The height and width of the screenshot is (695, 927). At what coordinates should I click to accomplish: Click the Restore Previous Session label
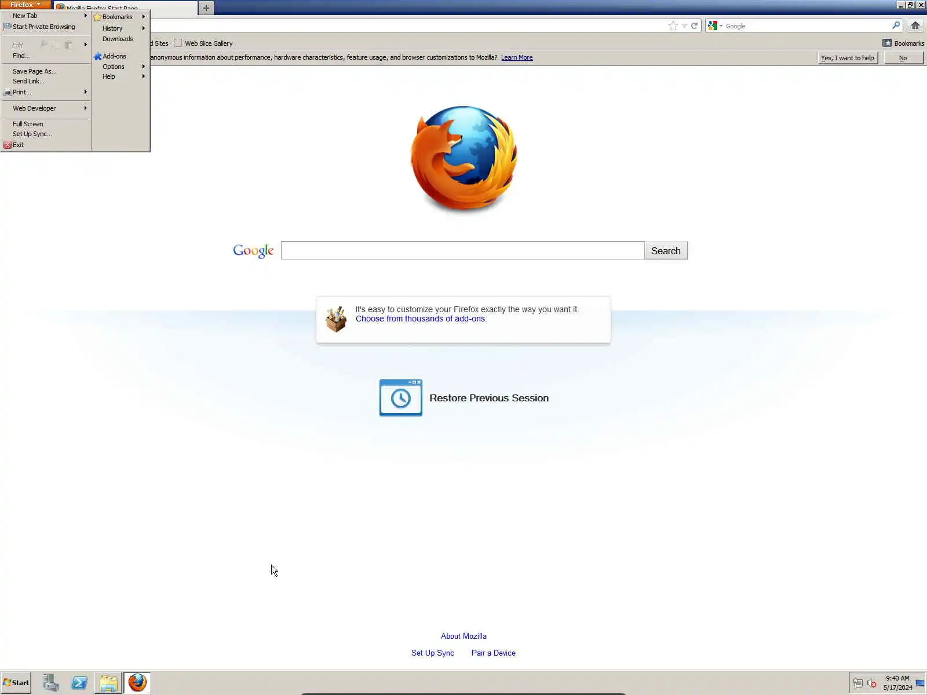[489, 398]
